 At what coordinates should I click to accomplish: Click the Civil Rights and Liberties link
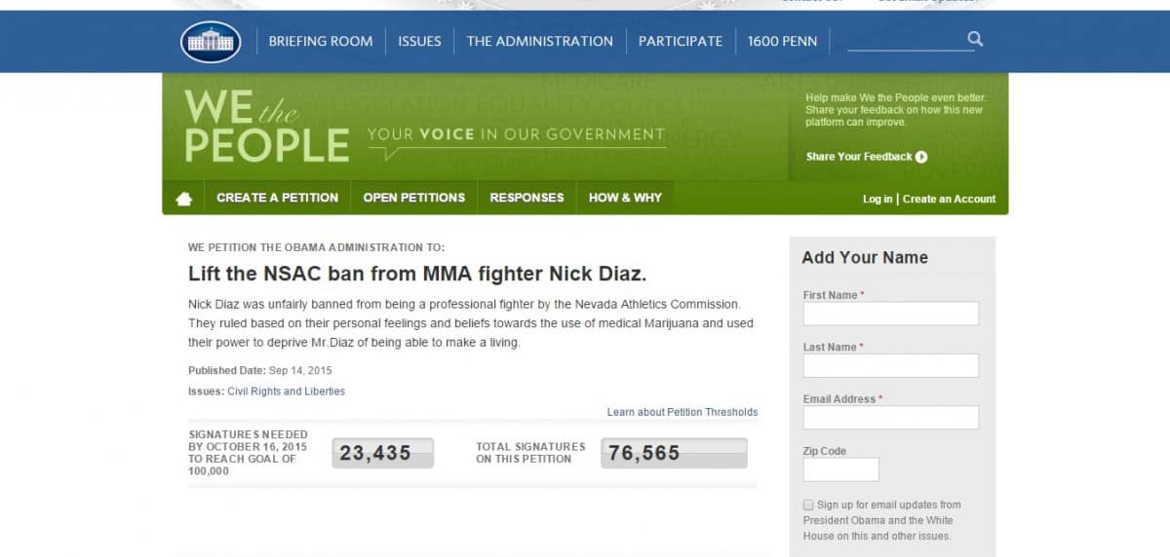pos(287,391)
